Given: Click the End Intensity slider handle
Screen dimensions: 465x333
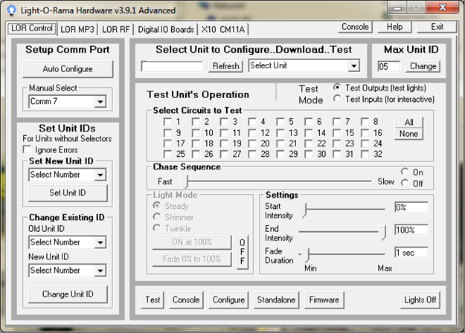Looking at the screenshot, I should click(x=383, y=232).
